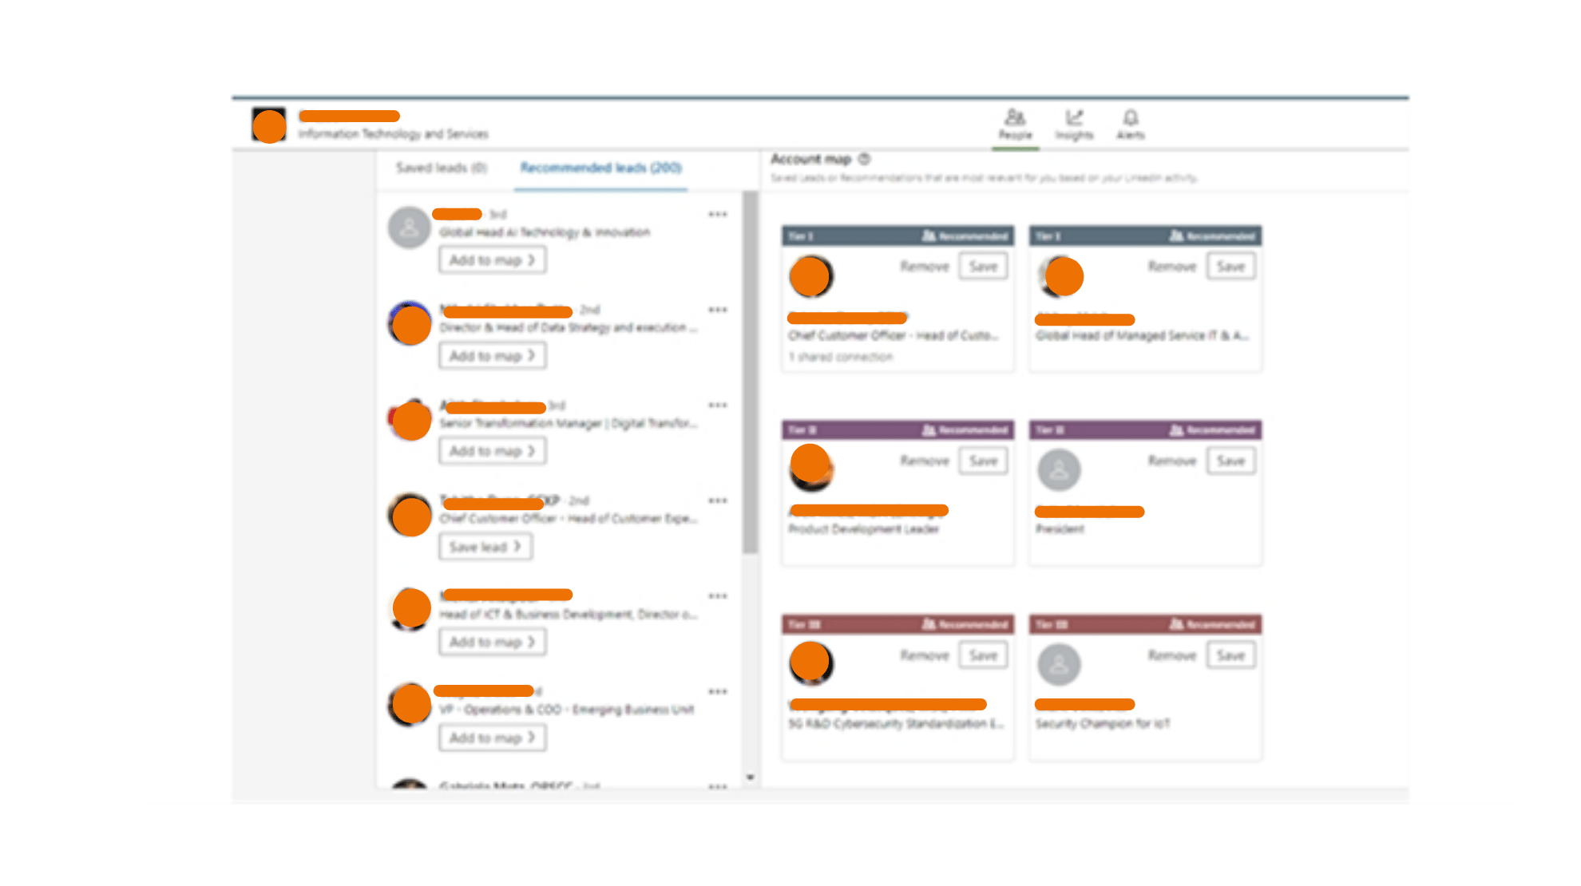Add Senior Transformation Manager lead to map
The image size is (1581, 886).
(x=492, y=451)
